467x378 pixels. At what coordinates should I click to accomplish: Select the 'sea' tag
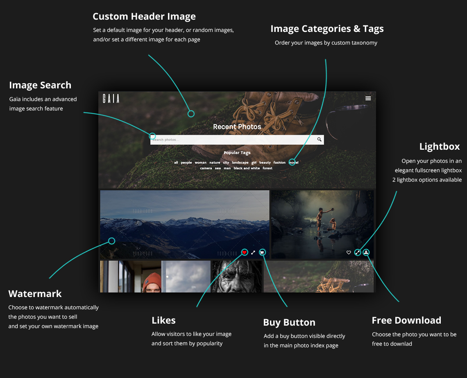point(218,168)
